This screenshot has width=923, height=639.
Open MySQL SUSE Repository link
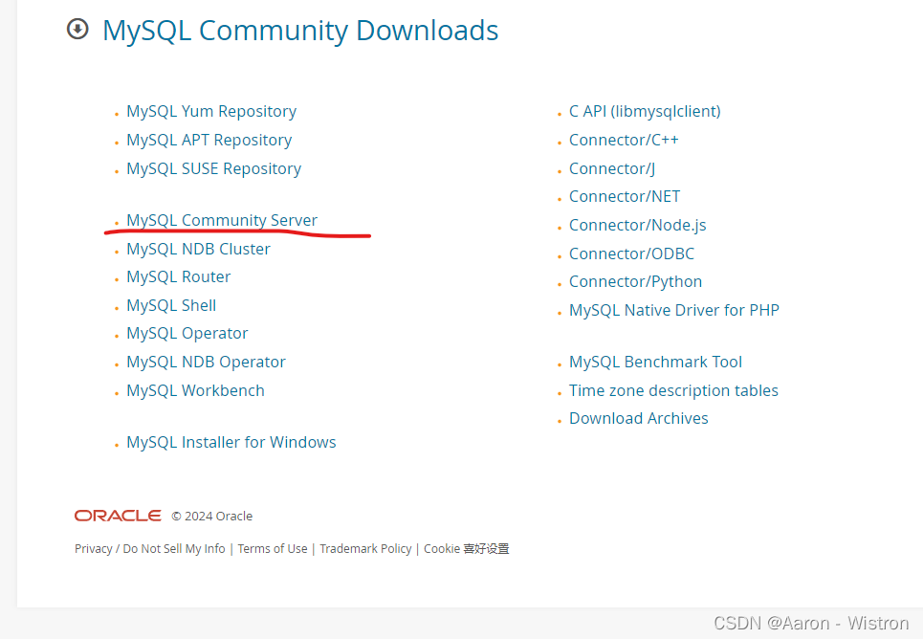(213, 169)
